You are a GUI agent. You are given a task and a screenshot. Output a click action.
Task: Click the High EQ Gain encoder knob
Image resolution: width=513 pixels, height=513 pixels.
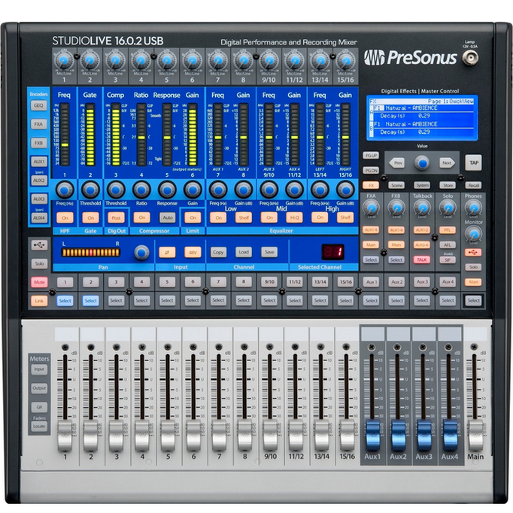(x=345, y=190)
